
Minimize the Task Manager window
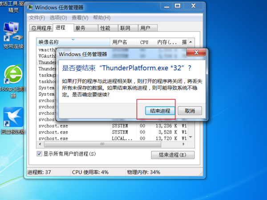[x=166, y=6]
